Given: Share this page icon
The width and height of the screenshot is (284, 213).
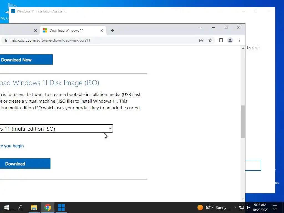Looking at the screenshot, I should (x=201, y=40).
